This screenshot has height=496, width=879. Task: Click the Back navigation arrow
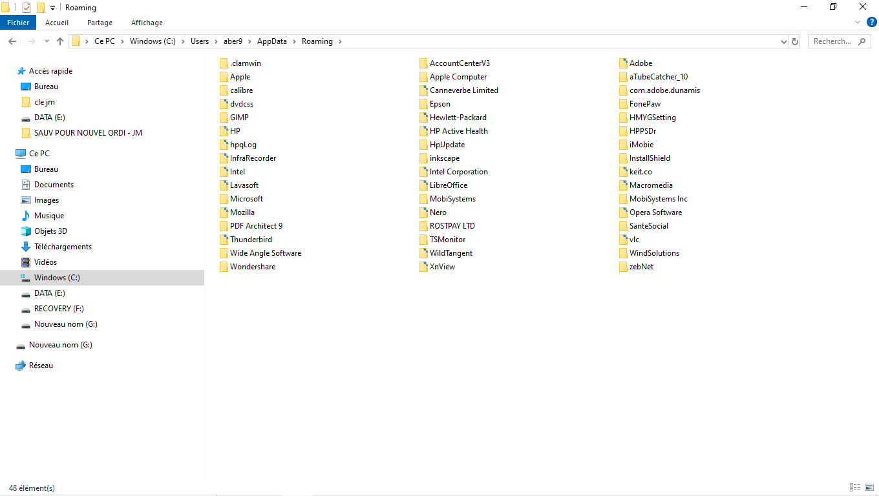(12, 41)
